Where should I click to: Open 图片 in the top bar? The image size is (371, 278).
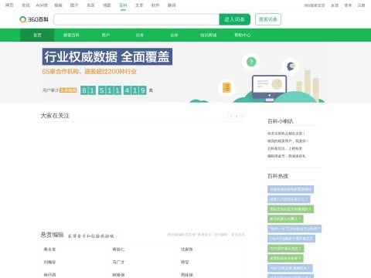(x=74, y=5)
